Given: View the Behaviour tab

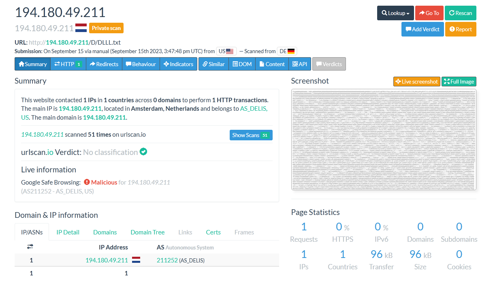Looking at the screenshot, I should tap(141, 64).
